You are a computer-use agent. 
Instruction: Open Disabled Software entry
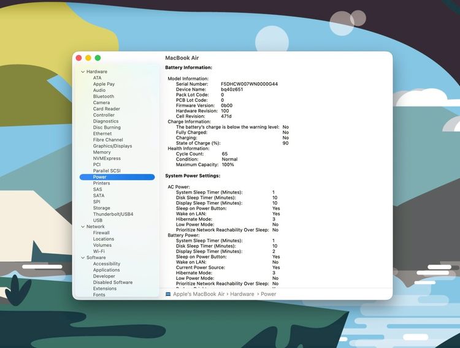113,282
